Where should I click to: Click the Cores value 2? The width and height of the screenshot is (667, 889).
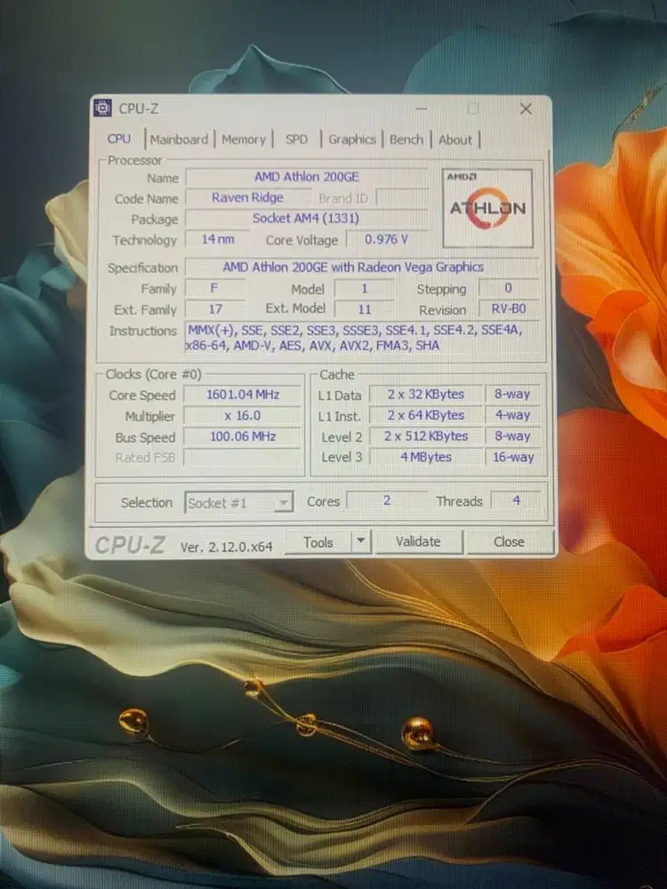pyautogui.click(x=387, y=501)
